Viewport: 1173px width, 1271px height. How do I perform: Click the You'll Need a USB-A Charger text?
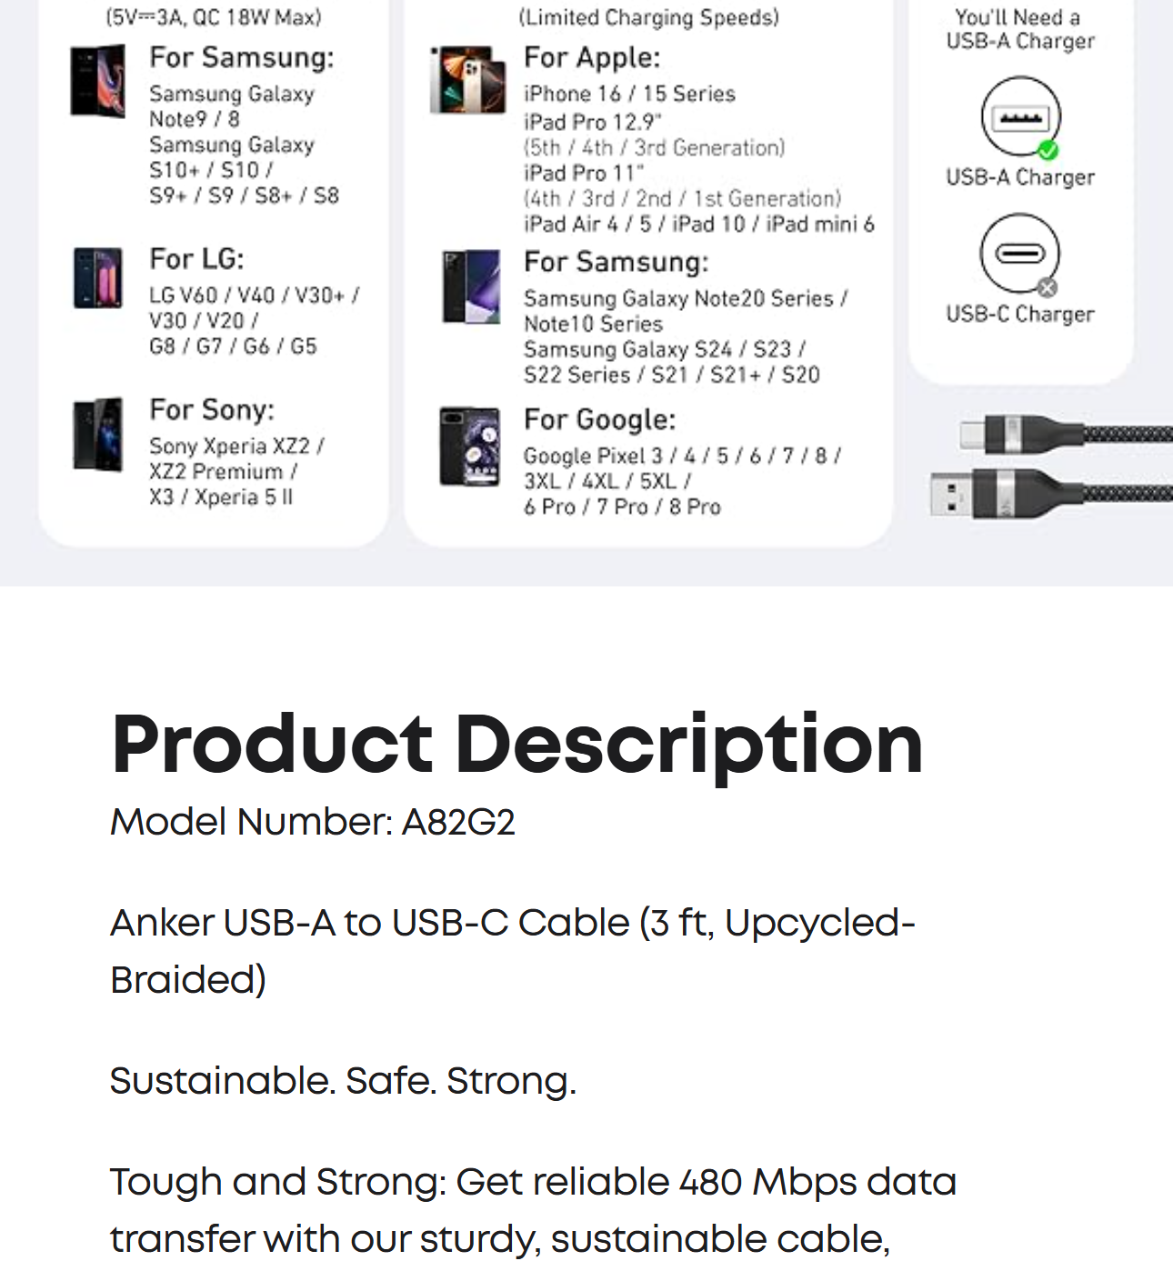click(x=1019, y=29)
